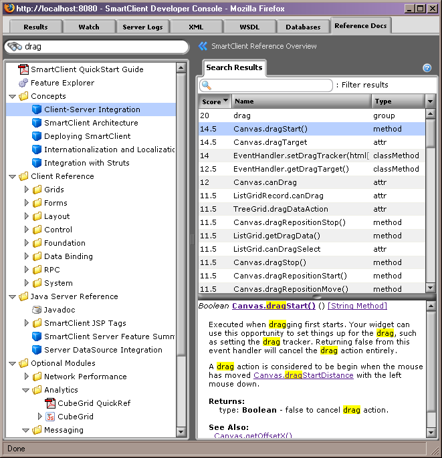This screenshot has width=442, height=458.
Task: Collapse the Concepts tree node
Action: coord(12,96)
